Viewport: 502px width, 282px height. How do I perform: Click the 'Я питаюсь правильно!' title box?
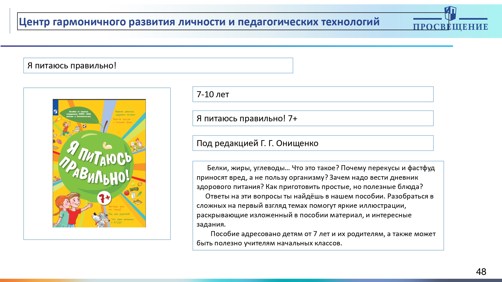tap(158, 65)
